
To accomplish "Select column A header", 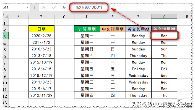I will [19, 17].
